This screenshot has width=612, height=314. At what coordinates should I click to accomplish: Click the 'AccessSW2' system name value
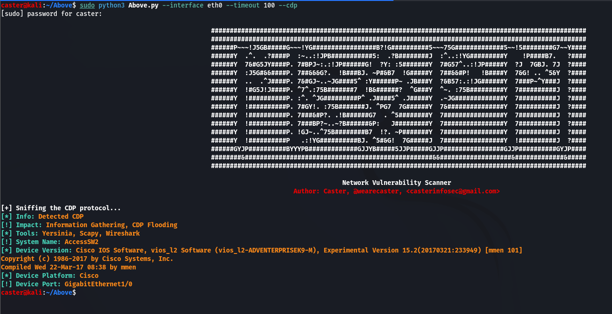tap(82, 242)
